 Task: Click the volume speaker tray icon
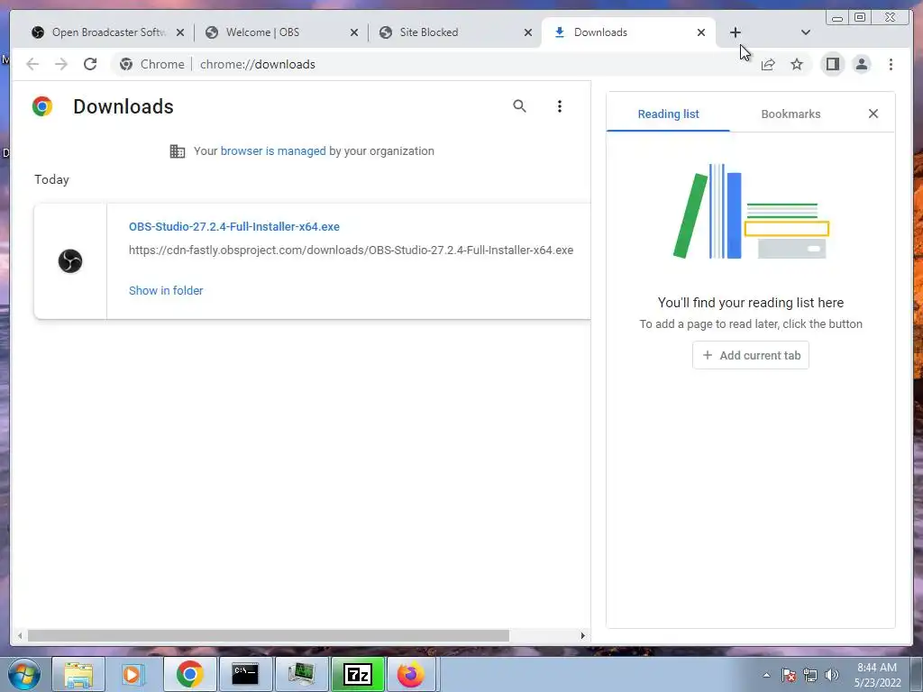832,676
